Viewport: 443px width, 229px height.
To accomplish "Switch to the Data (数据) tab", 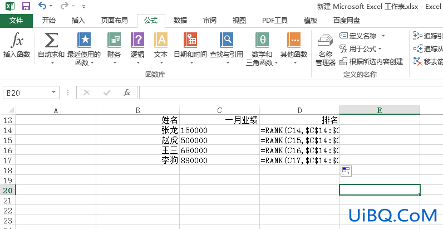I will point(180,21).
